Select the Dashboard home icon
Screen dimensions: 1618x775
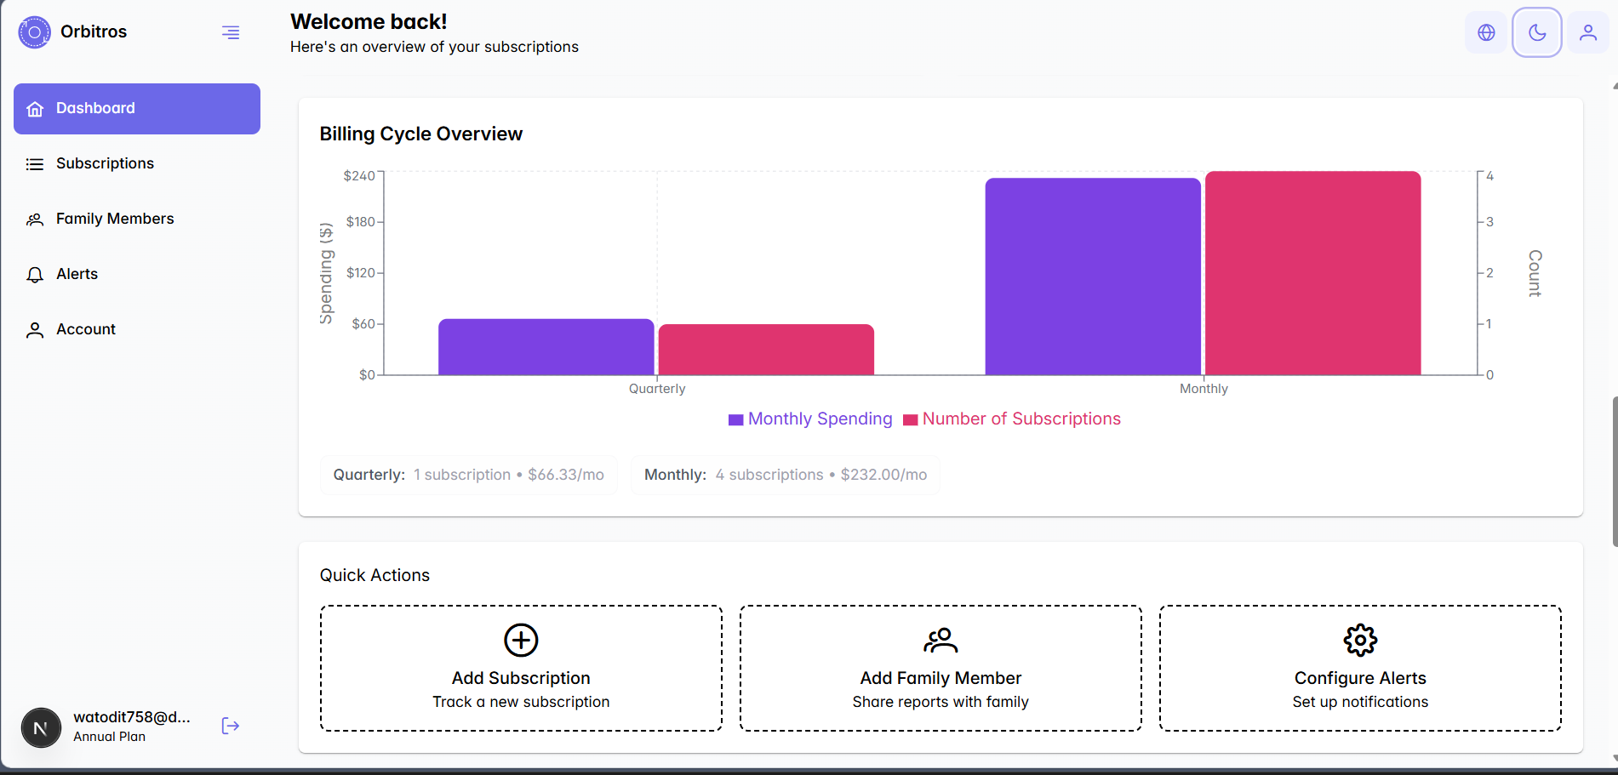(35, 108)
